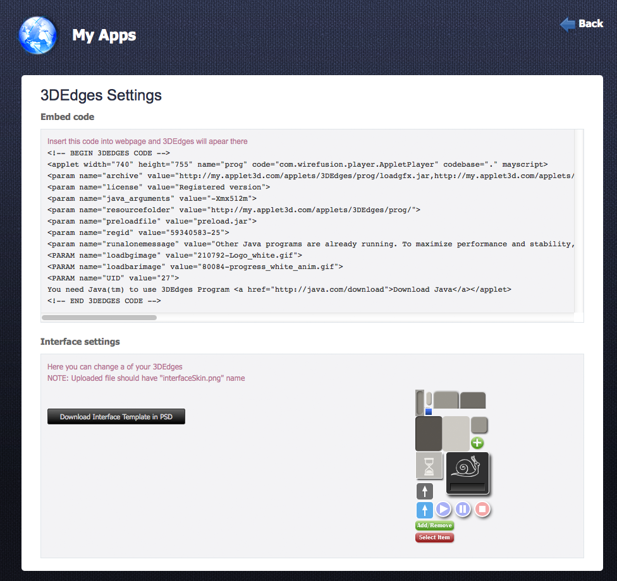Click the embed code horizontal scrollbar

[99, 318]
